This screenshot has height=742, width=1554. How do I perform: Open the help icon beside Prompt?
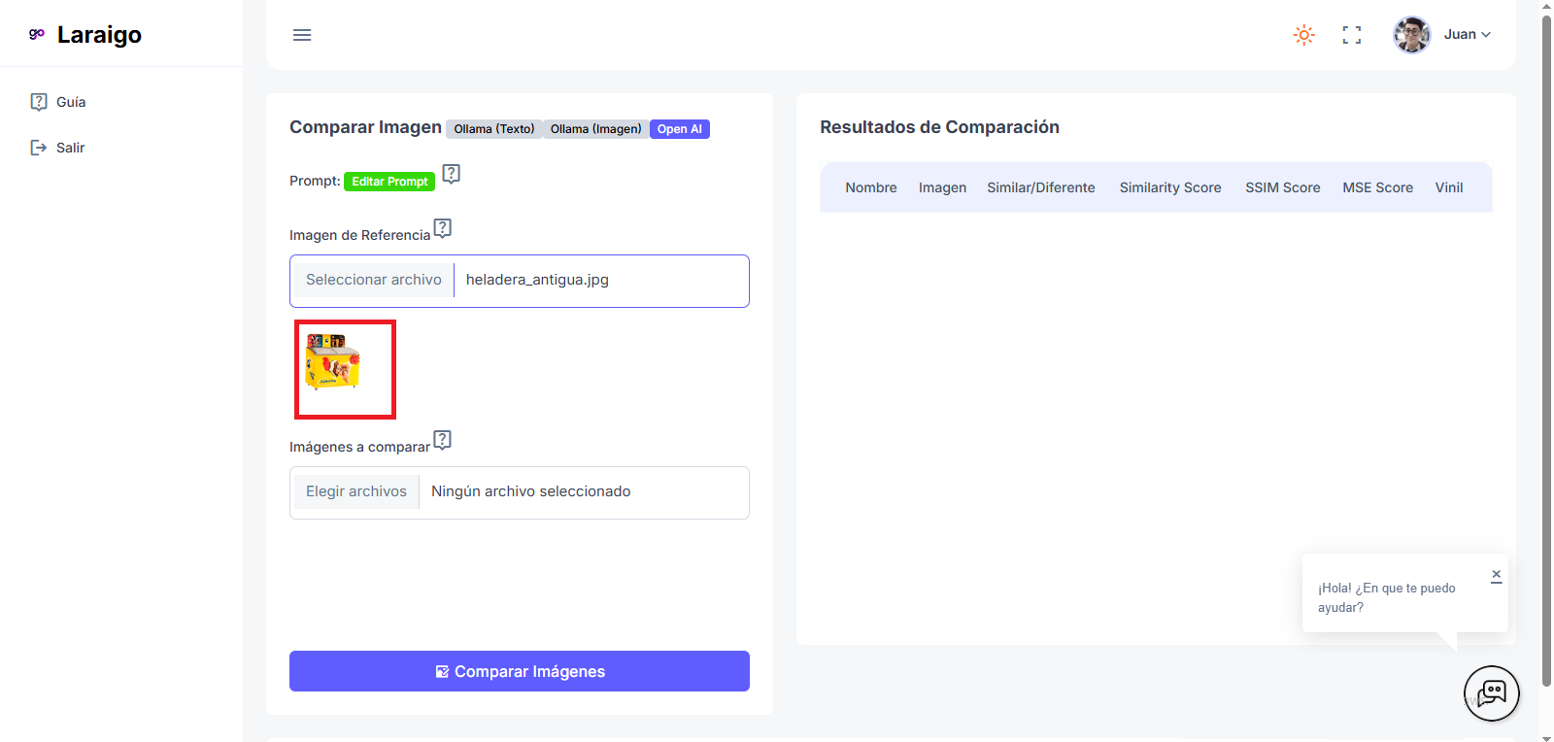(451, 174)
